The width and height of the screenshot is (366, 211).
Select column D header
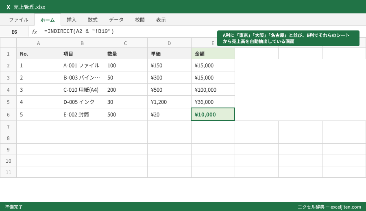pos(169,43)
